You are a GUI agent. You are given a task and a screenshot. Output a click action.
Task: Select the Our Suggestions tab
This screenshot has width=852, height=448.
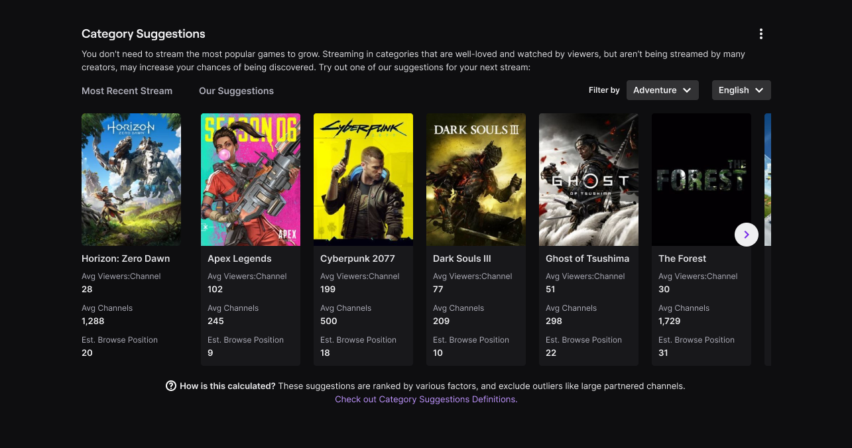[236, 91]
